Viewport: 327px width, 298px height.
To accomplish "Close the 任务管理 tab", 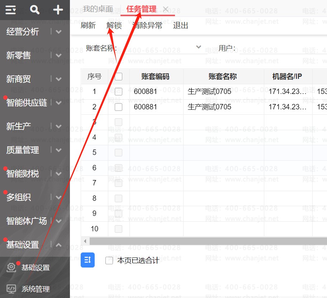I will pyautogui.click(x=166, y=9).
